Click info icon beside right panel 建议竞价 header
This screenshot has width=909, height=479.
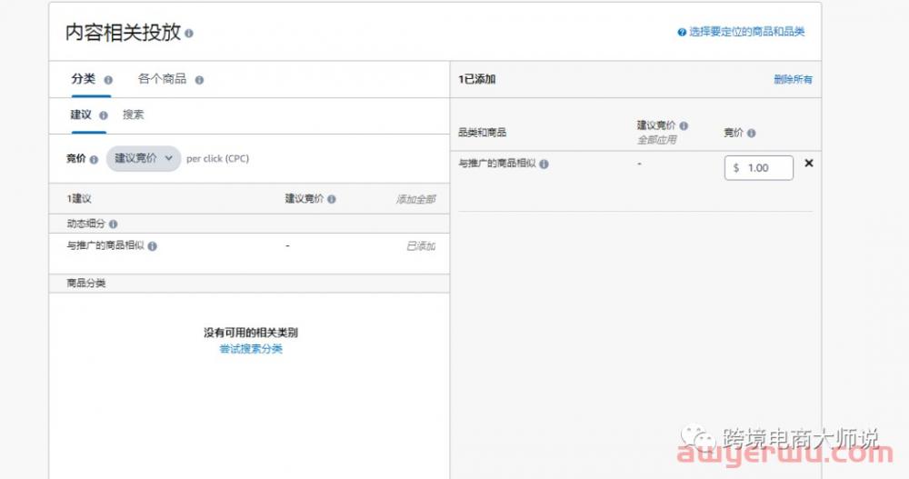[x=684, y=125]
